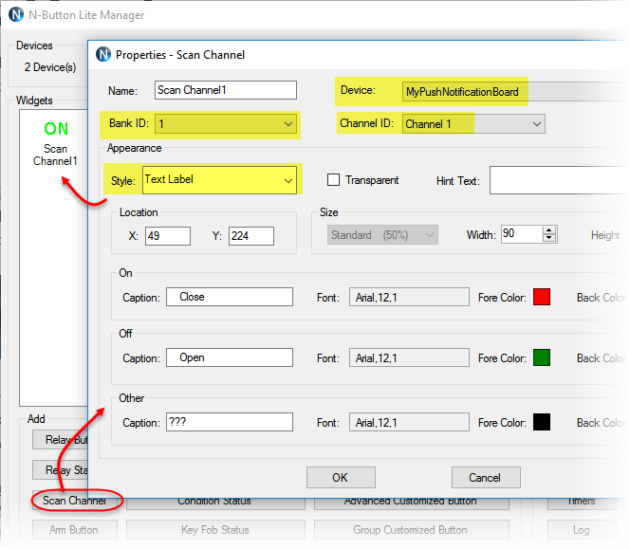Click the Location X field
630x549 pixels.
[x=168, y=236]
